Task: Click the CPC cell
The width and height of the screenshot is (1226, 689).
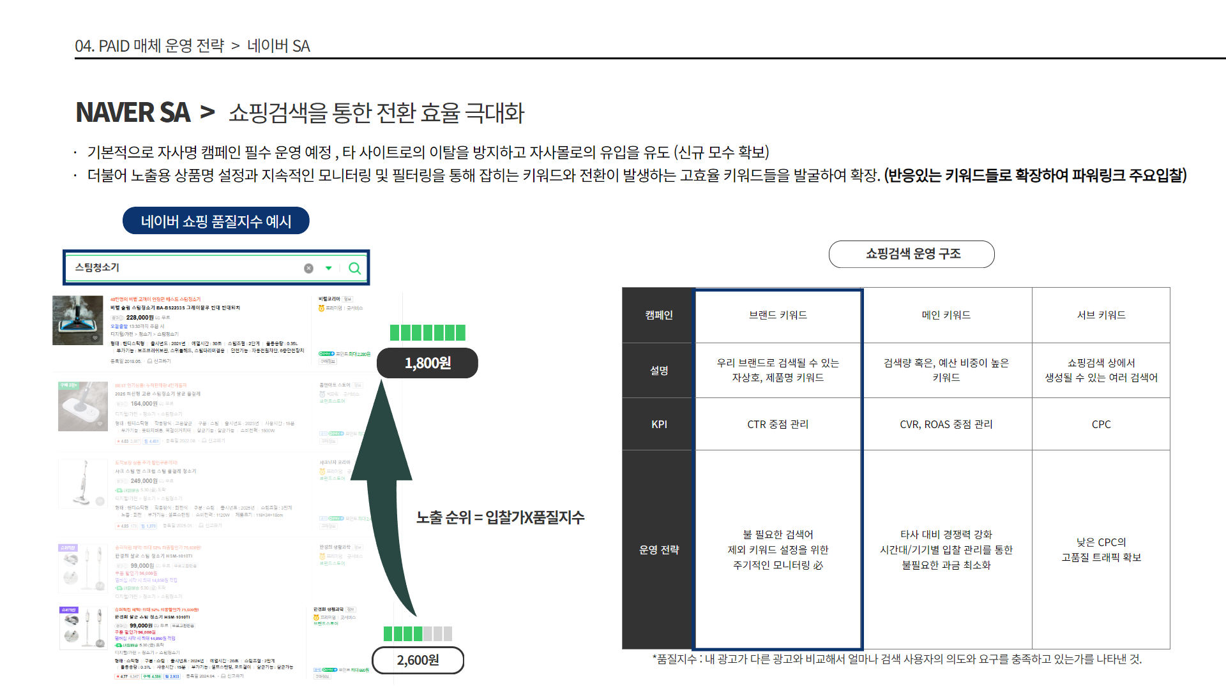Action: 1101,424
